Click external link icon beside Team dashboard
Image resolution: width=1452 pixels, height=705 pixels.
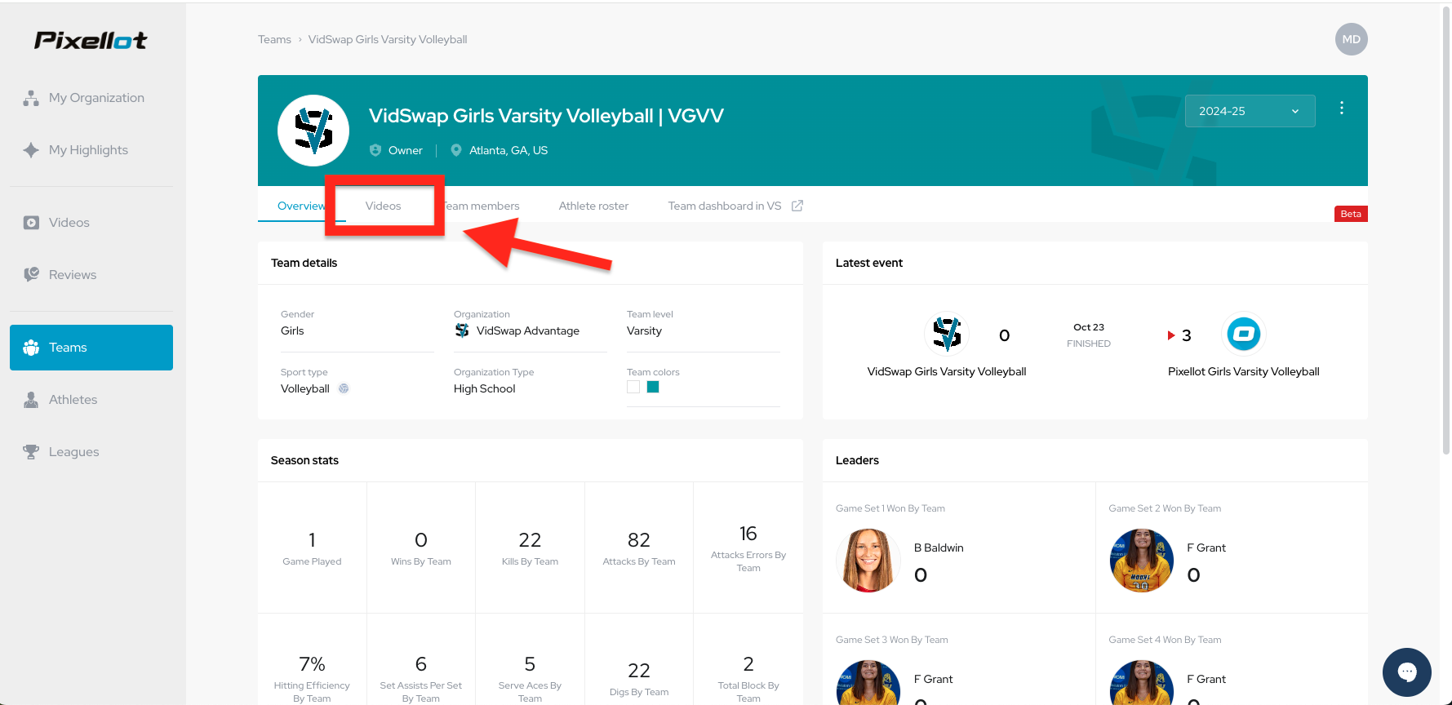click(x=797, y=206)
